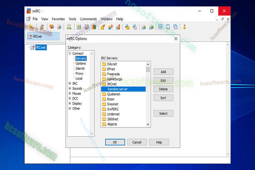
Task: Expand the Sounds category
Action: (70, 88)
